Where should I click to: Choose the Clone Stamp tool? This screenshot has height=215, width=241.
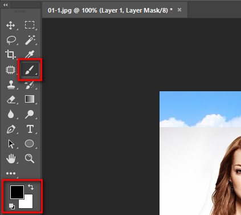click(x=11, y=84)
